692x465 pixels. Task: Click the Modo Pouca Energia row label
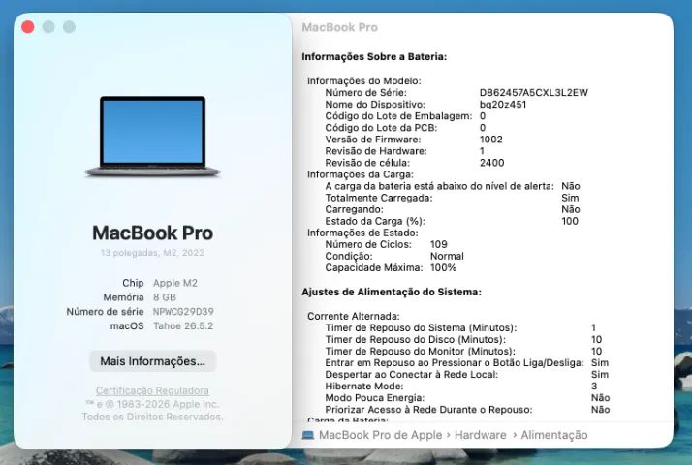(x=375, y=398)
